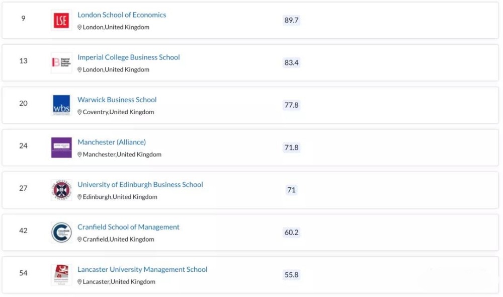Click the 83.4 score badge
The height and width of the screenshot is (297, 503).
(291, 62)
